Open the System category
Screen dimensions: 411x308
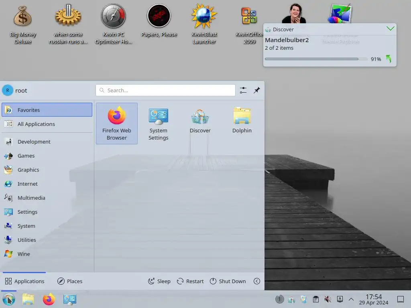pyautogui.click(x=47, y=226)
